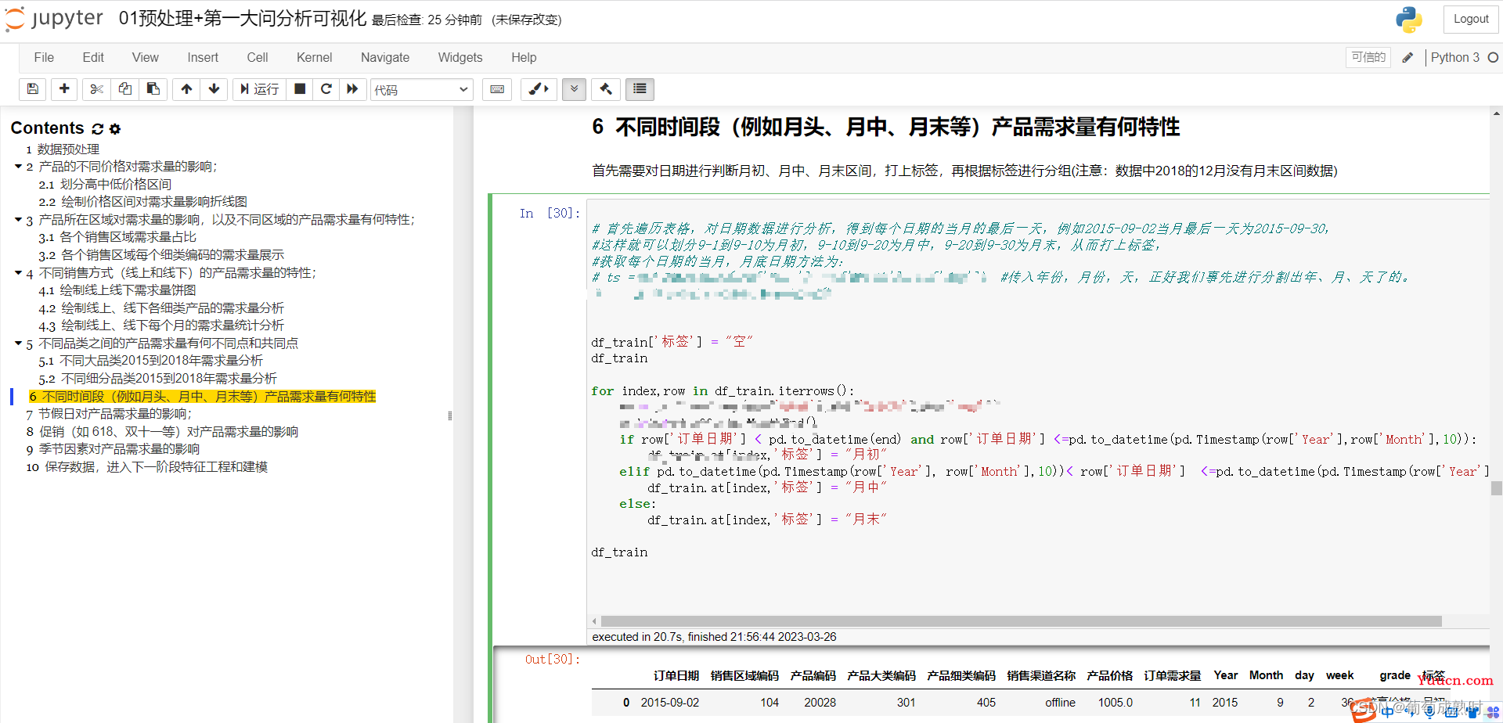
Task: Open the View menu
Action: point(145,57)
